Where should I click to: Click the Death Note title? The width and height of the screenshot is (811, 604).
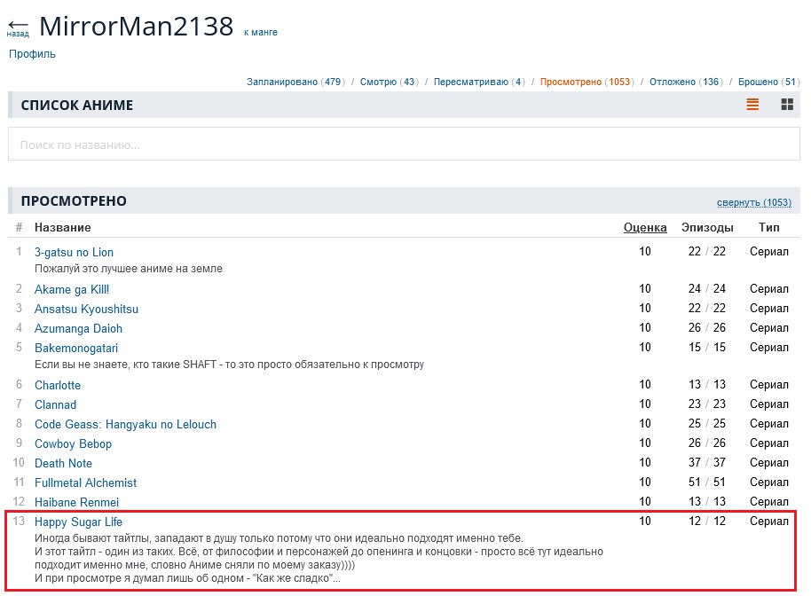pyautogui.click(x=63, y=463)
